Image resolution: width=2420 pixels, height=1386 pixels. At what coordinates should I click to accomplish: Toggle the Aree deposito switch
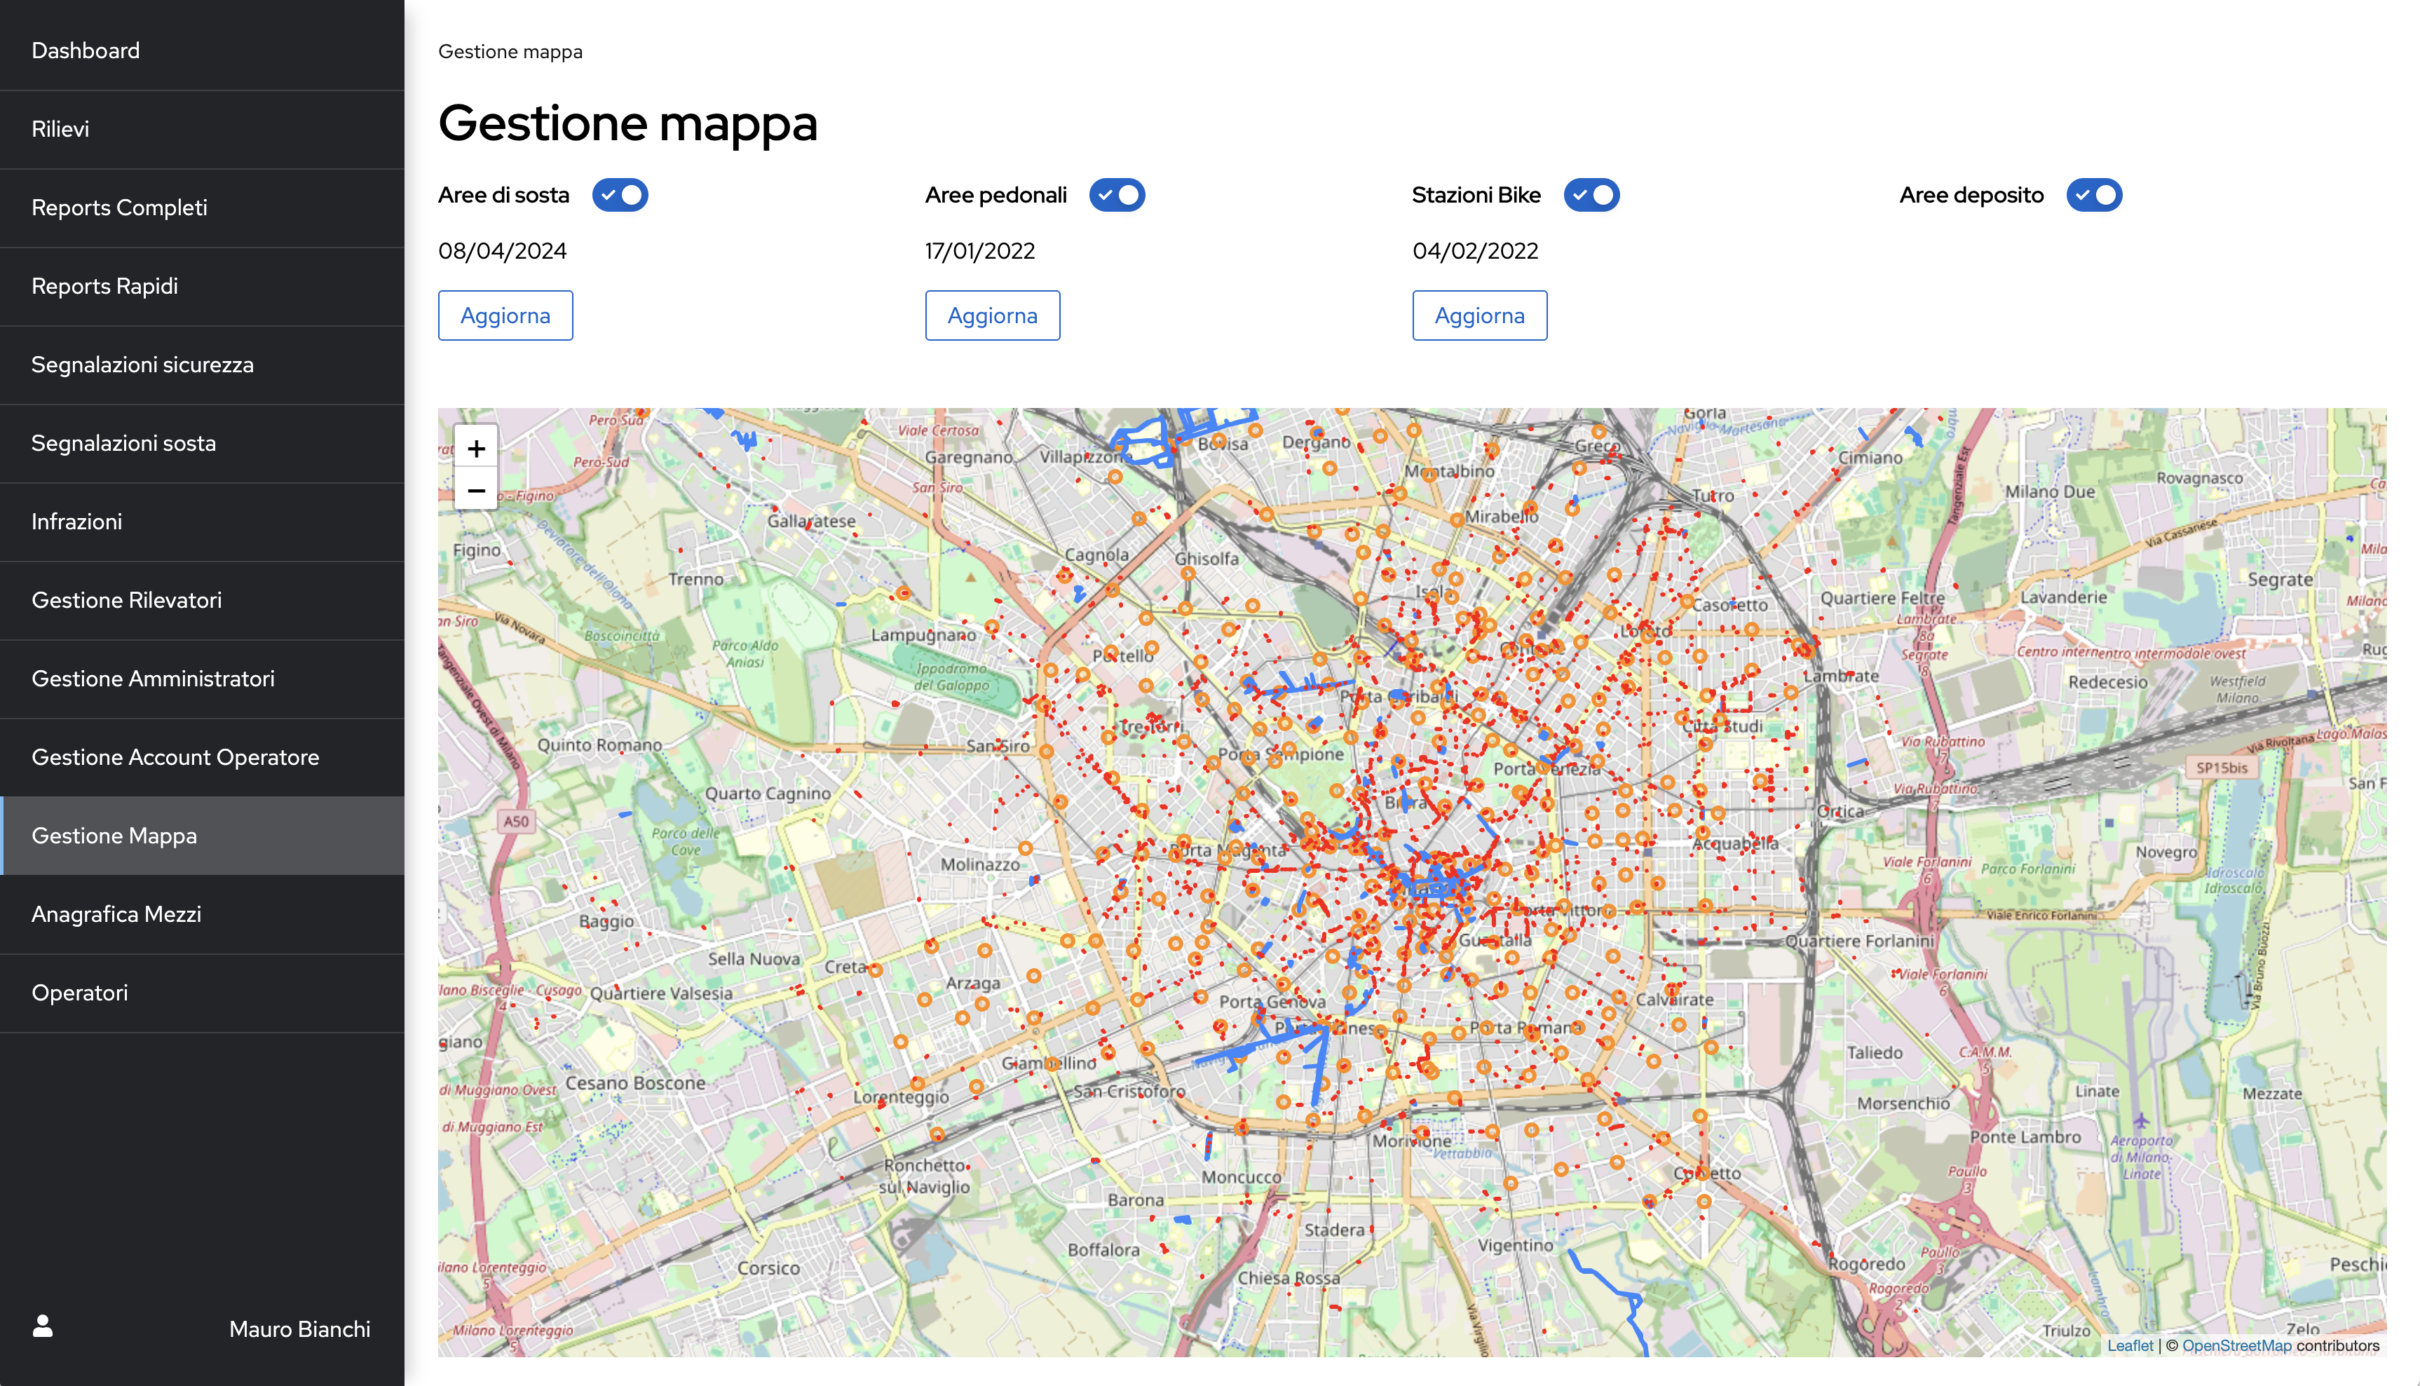click(2093, 195)
